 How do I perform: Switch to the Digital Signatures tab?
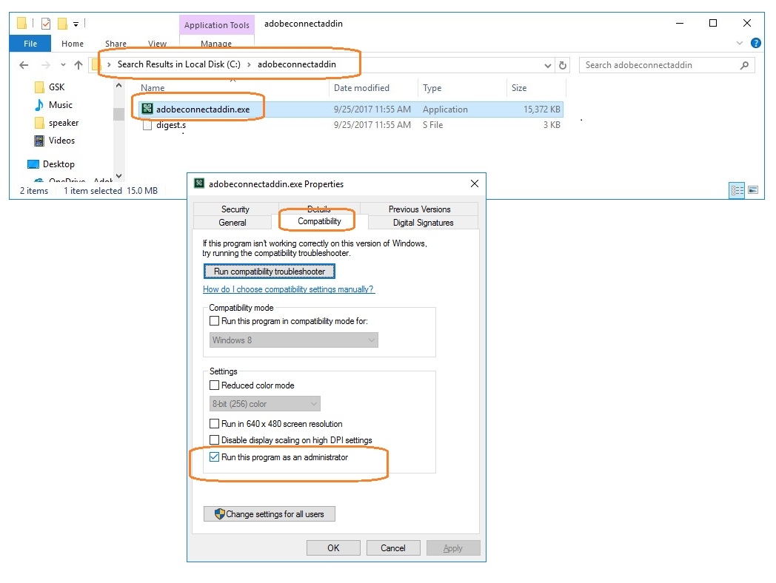423,223
